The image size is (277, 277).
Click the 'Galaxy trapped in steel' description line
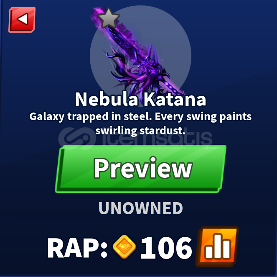[140, 117]
